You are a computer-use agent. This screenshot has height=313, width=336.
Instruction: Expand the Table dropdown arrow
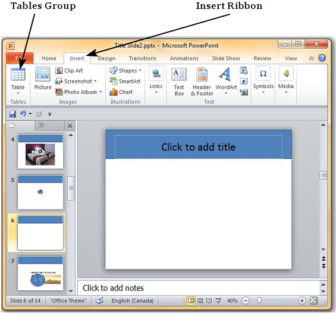(18, 93)
